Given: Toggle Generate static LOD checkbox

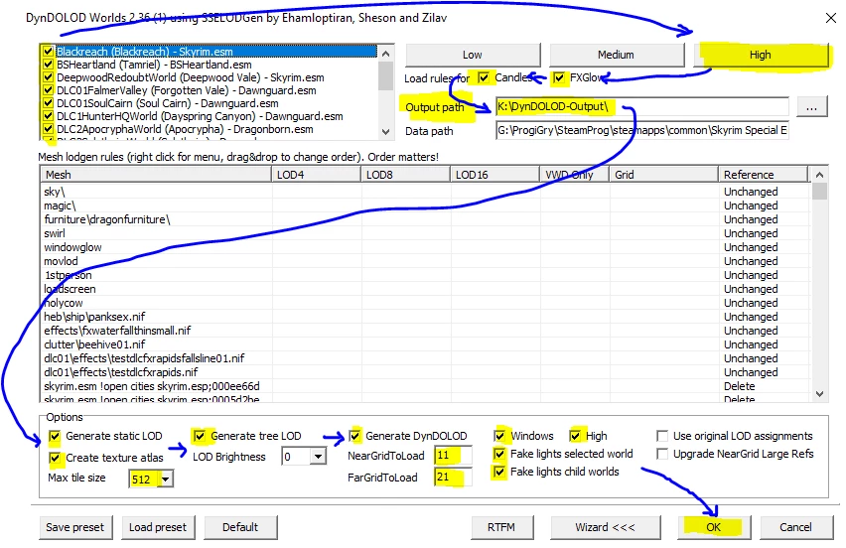Looking at the screenshot, I should pos(55,436).
